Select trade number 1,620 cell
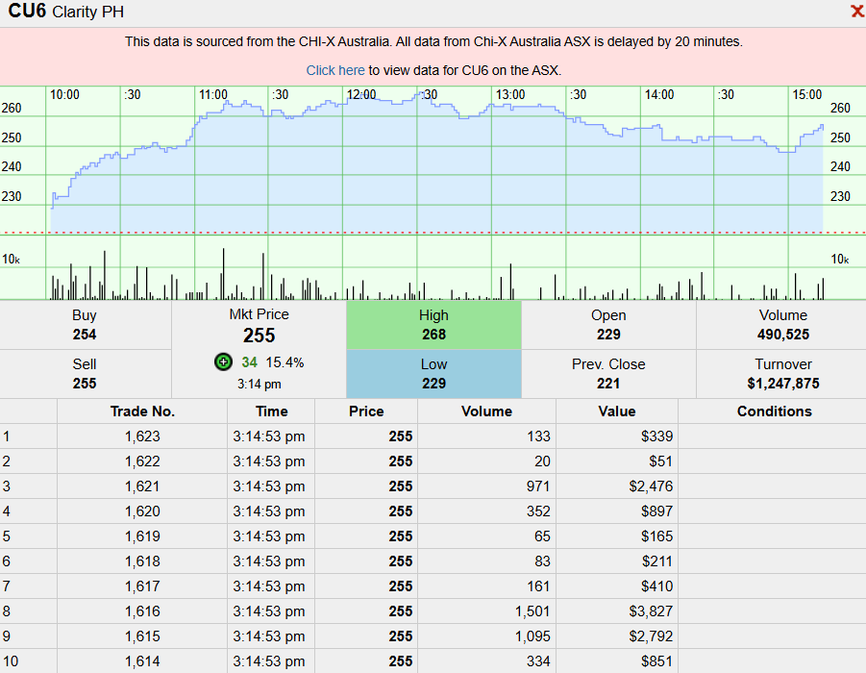 click(x=142, y=511)
